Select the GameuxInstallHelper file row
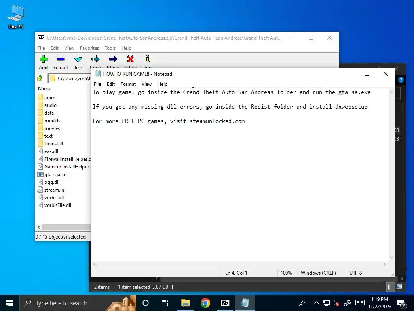Screen dimensions: 414x311 coord(64,166)
